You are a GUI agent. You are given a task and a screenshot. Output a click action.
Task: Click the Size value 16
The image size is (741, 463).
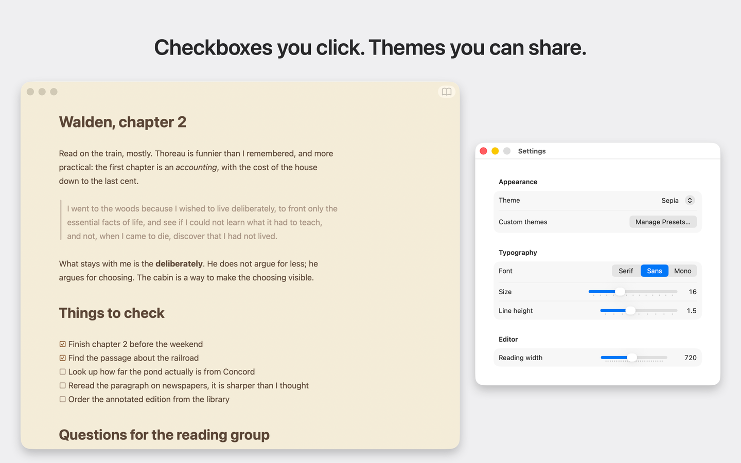(693, 292)
